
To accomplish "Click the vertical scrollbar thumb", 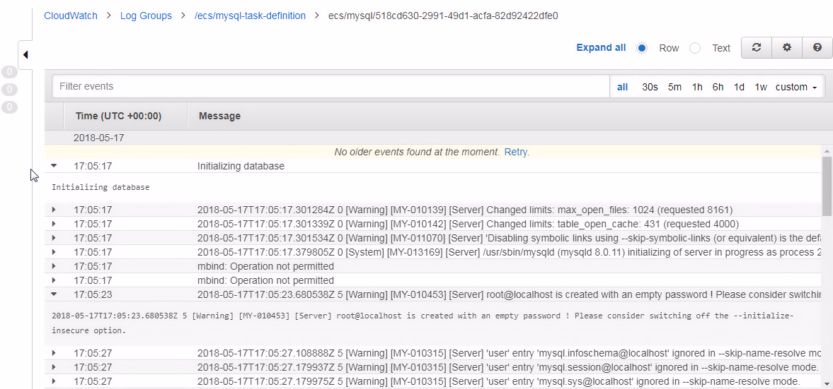I will coord(827,186).
